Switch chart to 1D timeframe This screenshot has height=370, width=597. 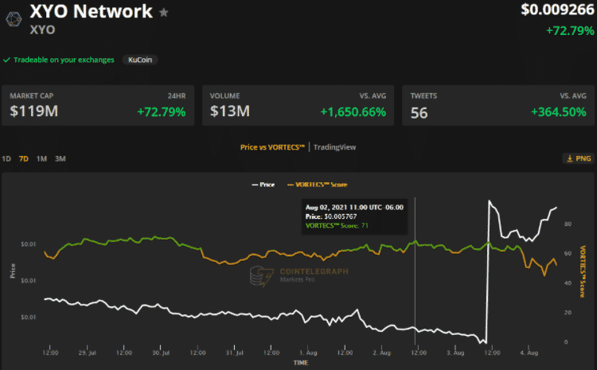[x=6, y=158]
